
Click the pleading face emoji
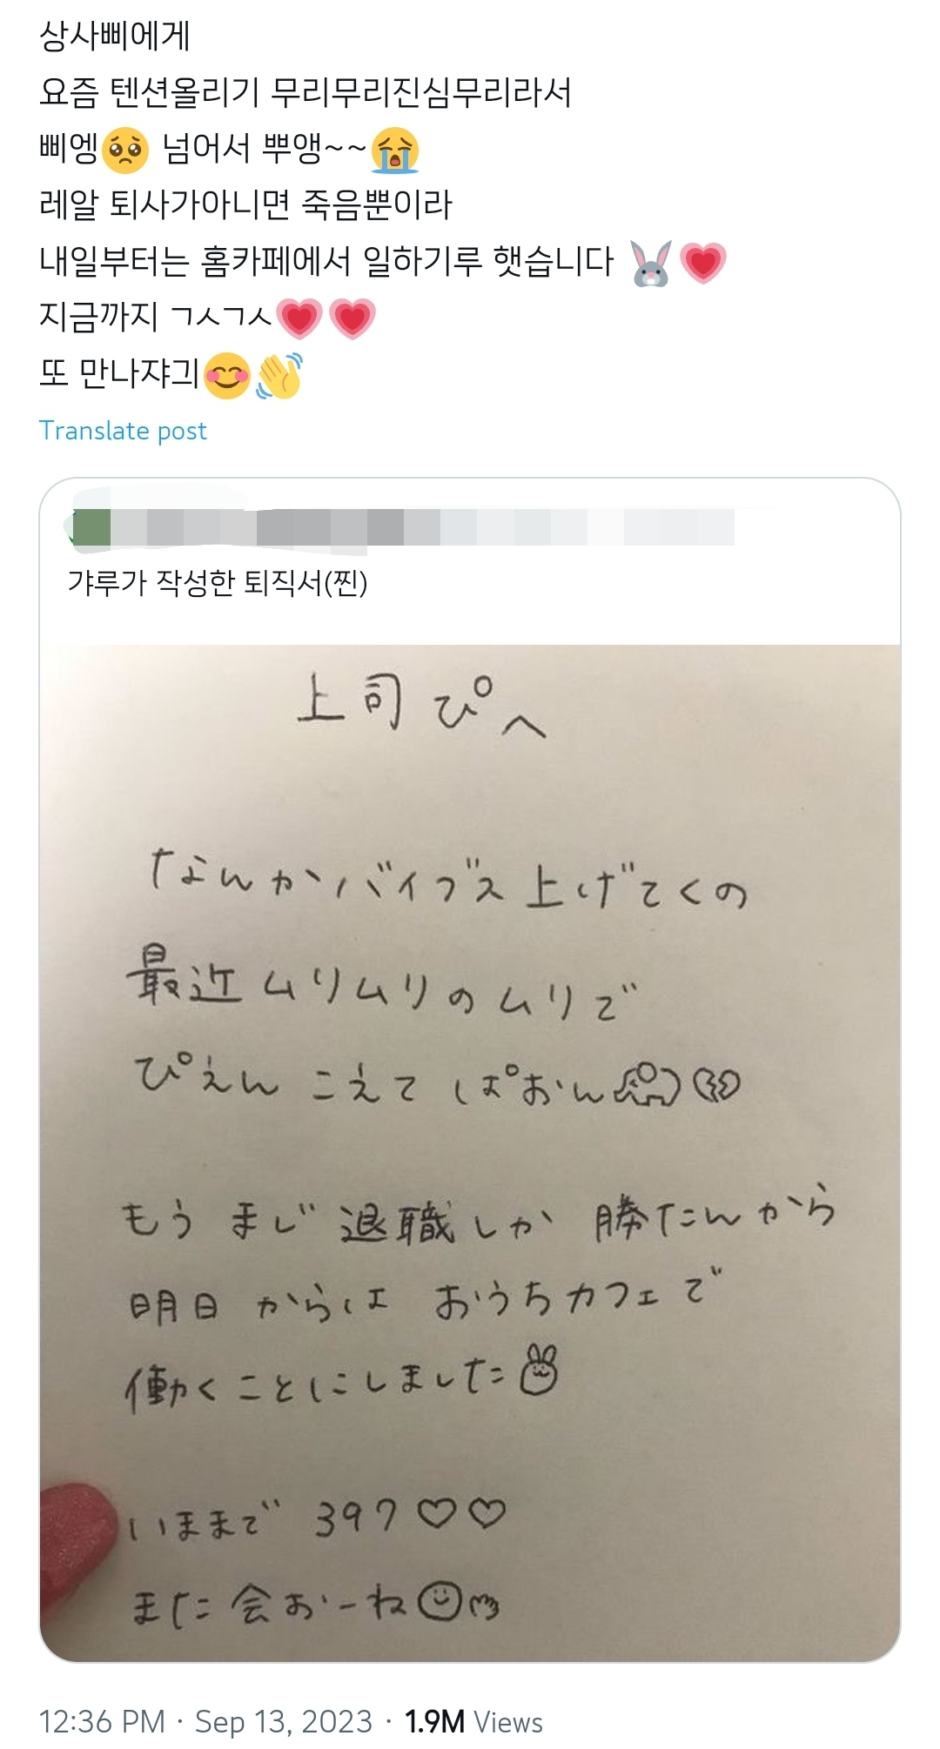125,150
